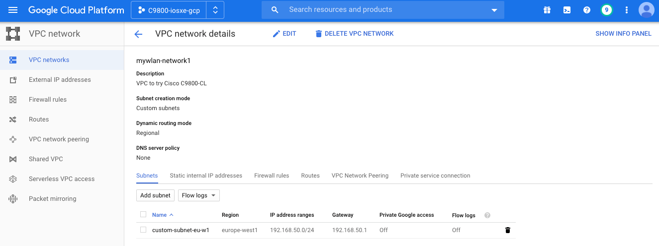Switch to Static internal IP addresses tab
Viewport: 659px width, 246px height.
pyautogui.click(x=206, y=176)
